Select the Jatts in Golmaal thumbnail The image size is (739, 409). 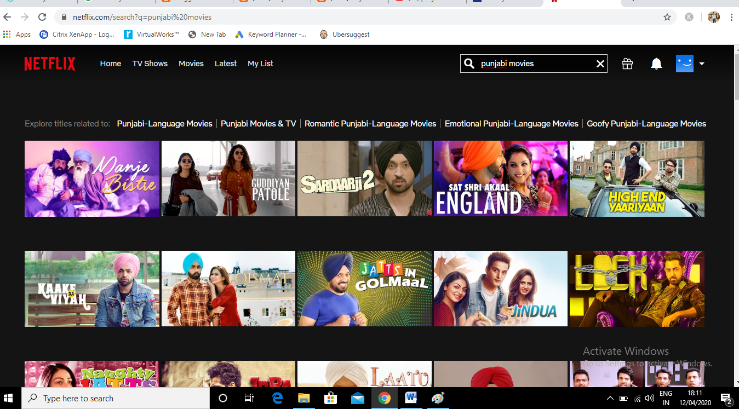(x=364, y=289)
